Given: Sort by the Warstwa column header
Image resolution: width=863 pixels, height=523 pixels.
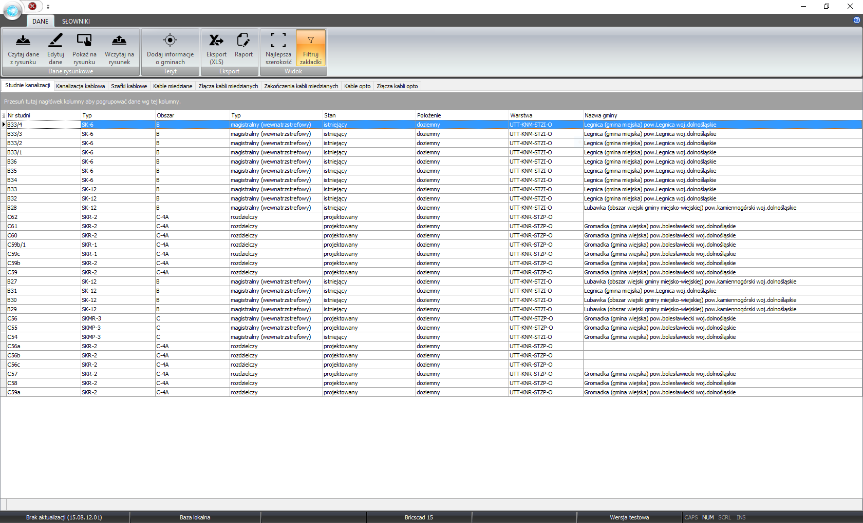Looking at the screenshot, I should pos(546,115).
